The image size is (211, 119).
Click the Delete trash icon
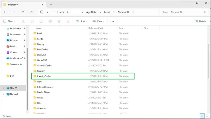[68, 21]
